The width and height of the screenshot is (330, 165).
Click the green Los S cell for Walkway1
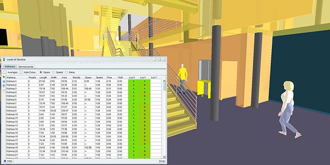click(134, 81)
